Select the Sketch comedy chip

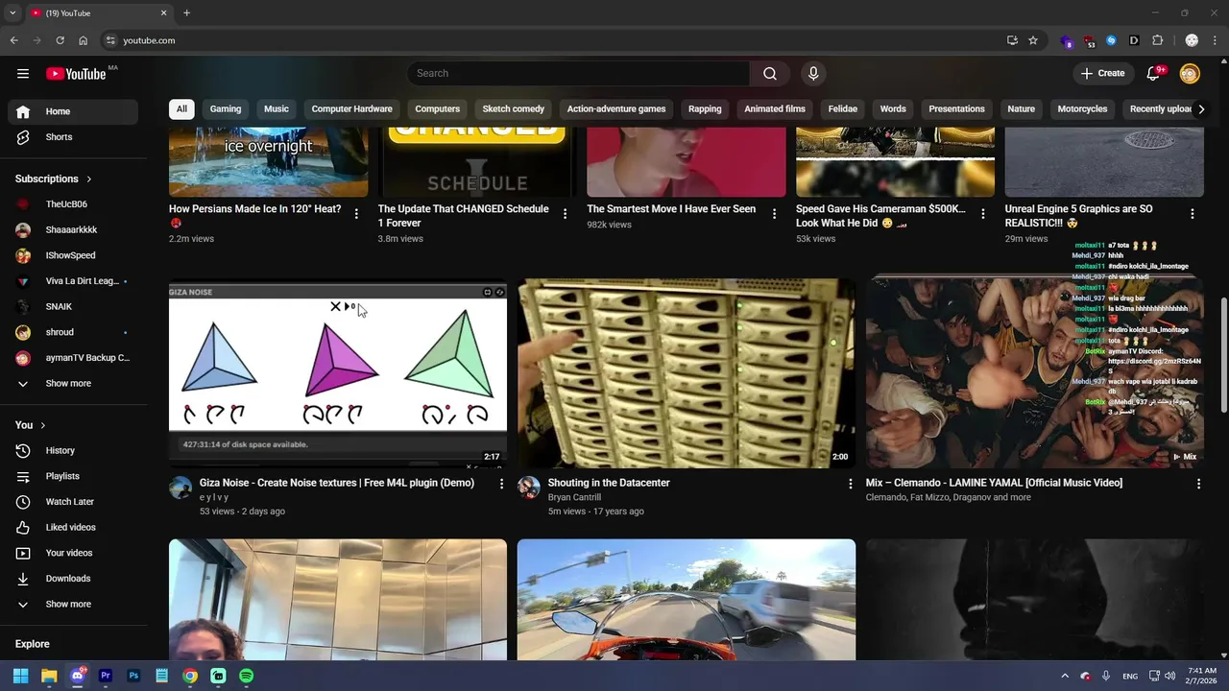pyautogui.click(x=513, y=109)
